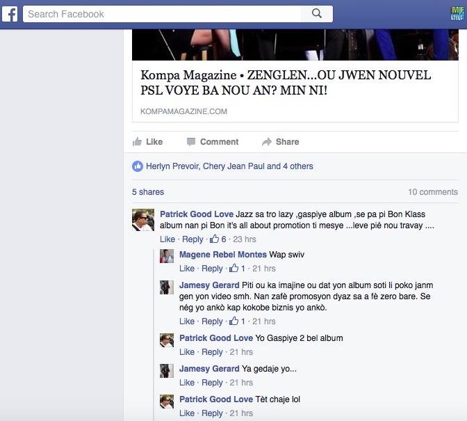
Task: Open the Kompa Magazine ZENGLEN article headline
Action: [x=286, y=83]
